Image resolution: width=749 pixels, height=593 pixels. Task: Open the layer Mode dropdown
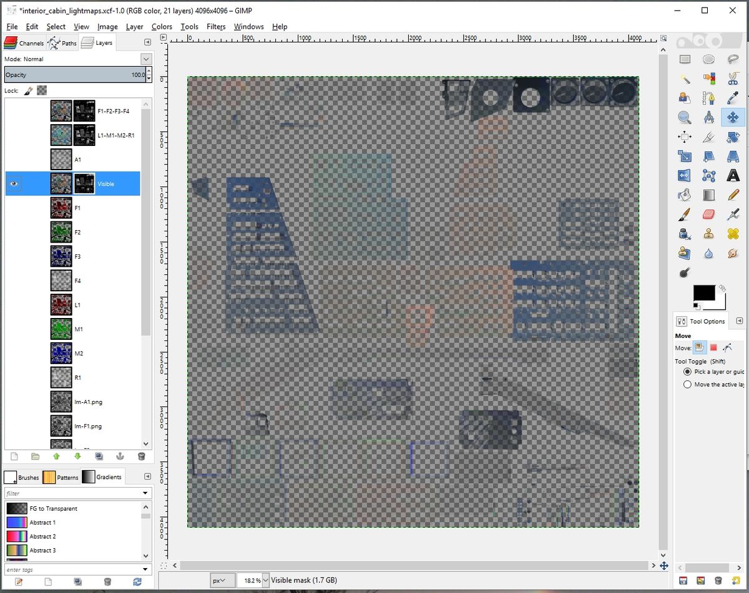pyautogui.click(x=145, y=59)
